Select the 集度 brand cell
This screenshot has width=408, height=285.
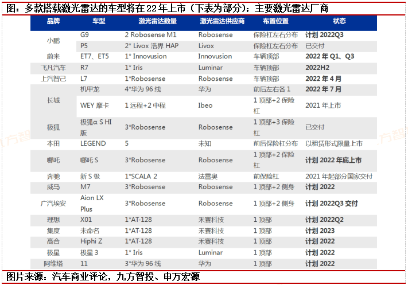pos(53,231)
